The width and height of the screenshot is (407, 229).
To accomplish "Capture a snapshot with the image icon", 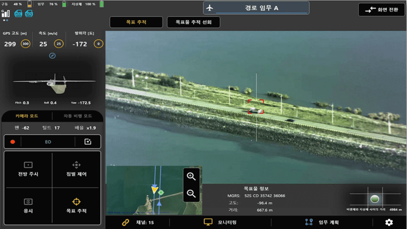I will [88, 142].
